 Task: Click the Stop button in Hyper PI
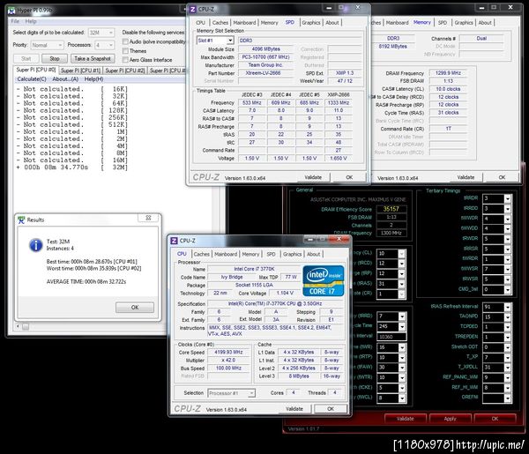(55, 59)
